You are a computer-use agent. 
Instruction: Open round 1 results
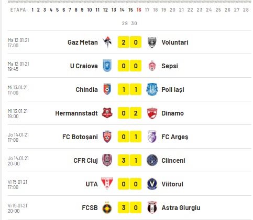(x=32, y=10)
